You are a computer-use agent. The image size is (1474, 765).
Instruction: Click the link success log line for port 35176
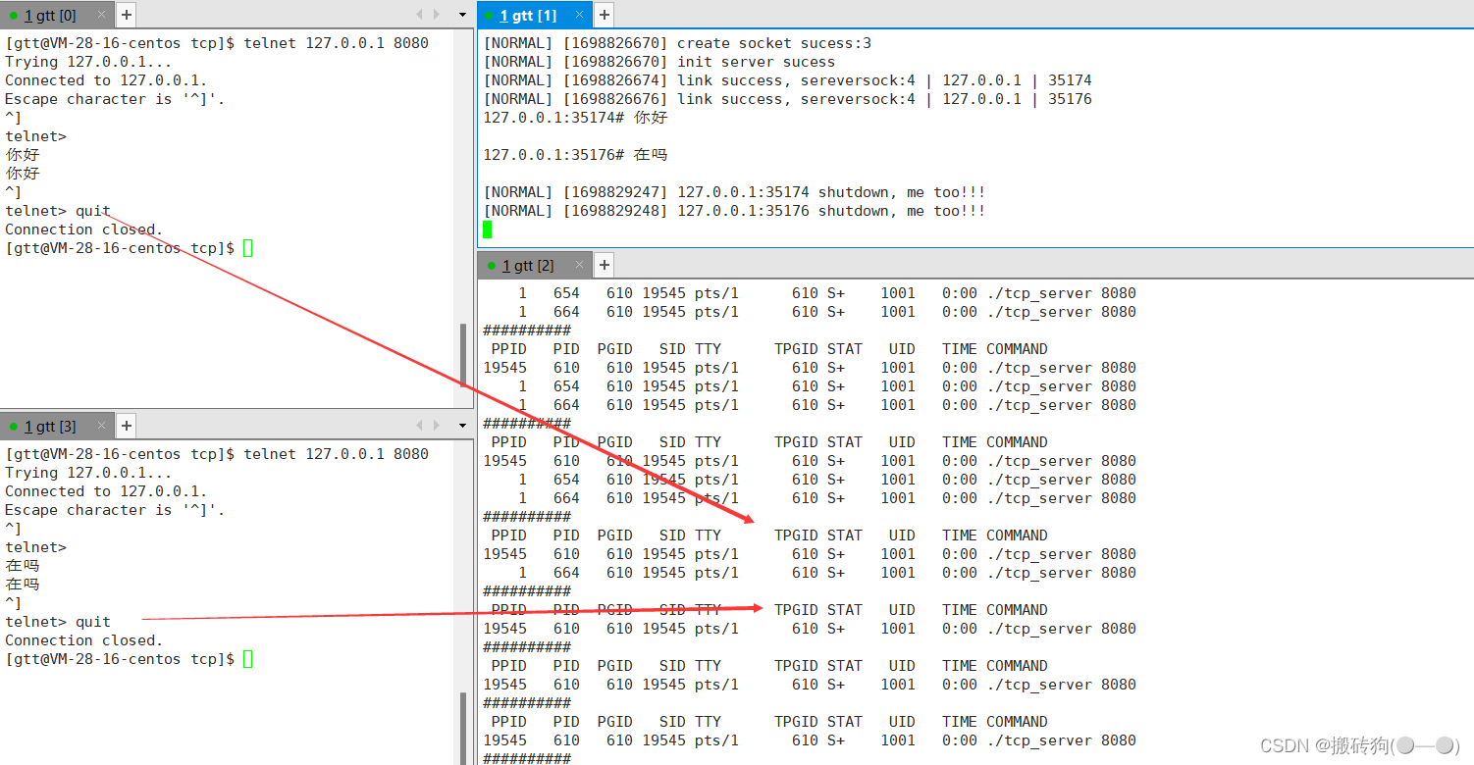click(x=787, y=99)
